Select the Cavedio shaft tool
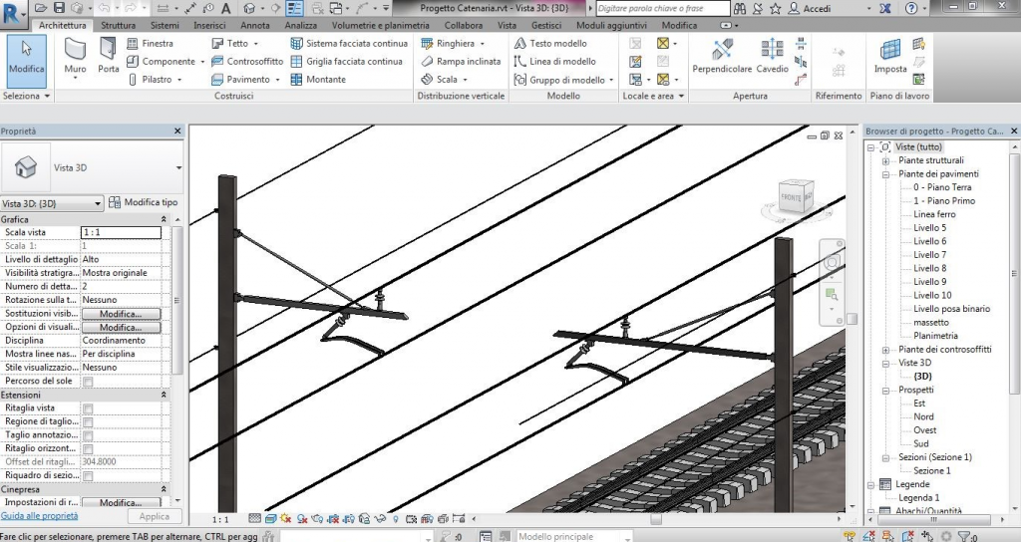 (x=772, y=57)
